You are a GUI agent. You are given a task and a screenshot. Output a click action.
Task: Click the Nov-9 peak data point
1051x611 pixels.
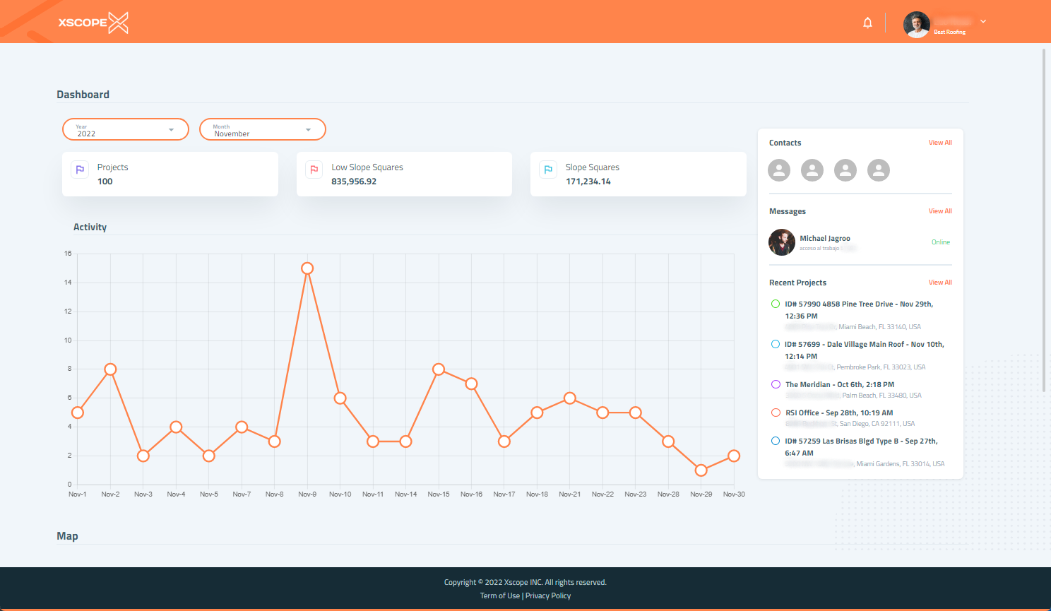pyautogui.click(x=307, y=268)
